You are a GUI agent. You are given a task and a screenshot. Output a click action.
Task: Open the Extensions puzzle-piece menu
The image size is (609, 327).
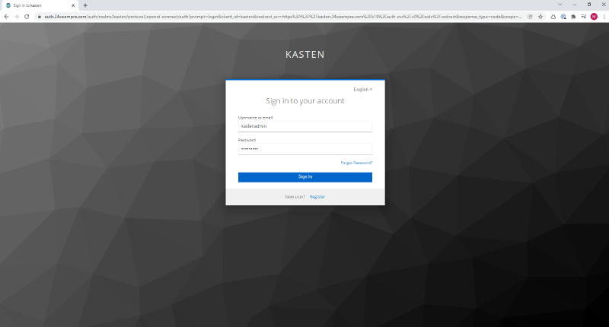[573, 17]
